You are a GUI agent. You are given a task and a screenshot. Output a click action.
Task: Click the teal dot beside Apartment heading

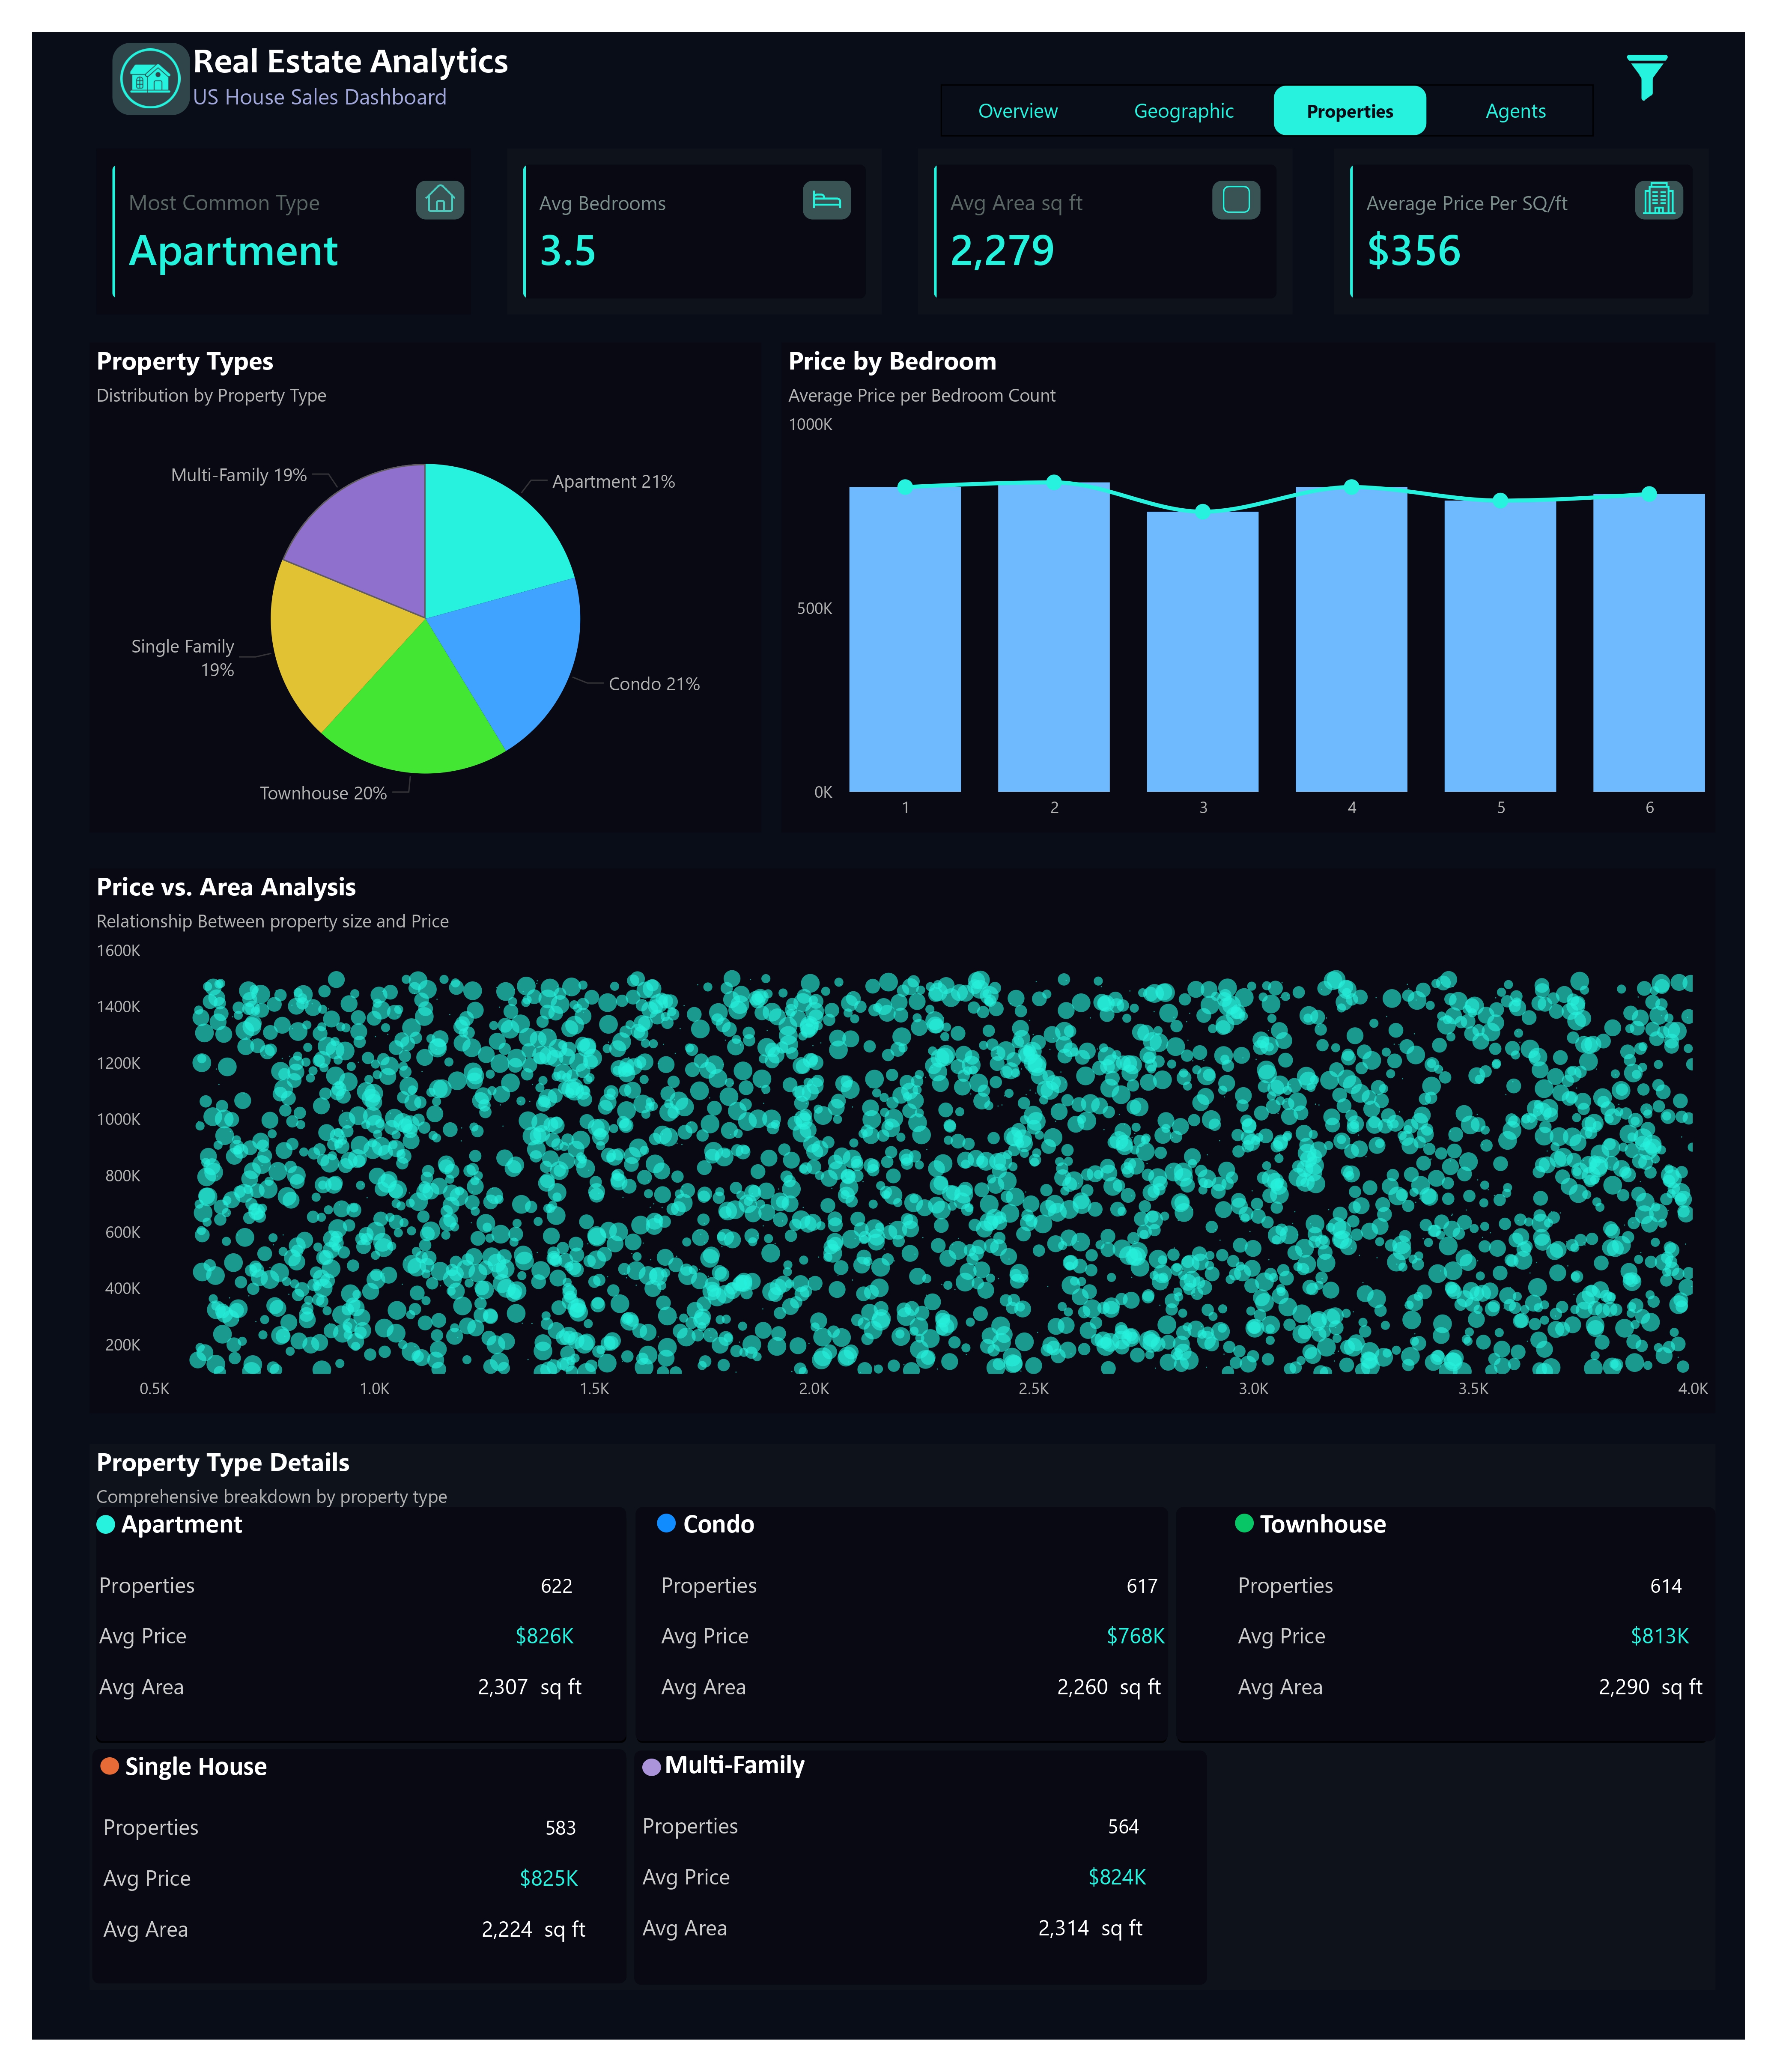(x=107, y=1524)
